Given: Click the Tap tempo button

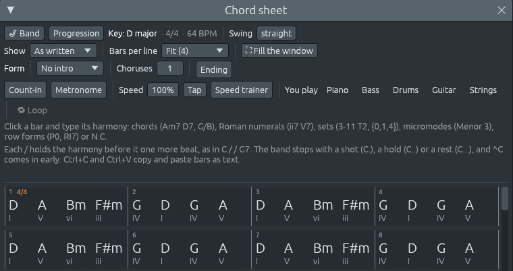Looking at the screenshot, I should (x=194, y=90).
